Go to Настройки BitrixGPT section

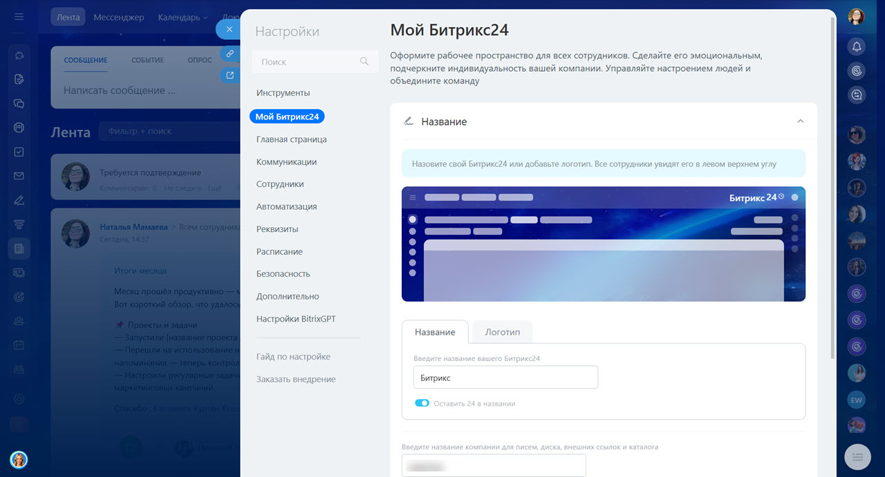click(x=295, y=319)
